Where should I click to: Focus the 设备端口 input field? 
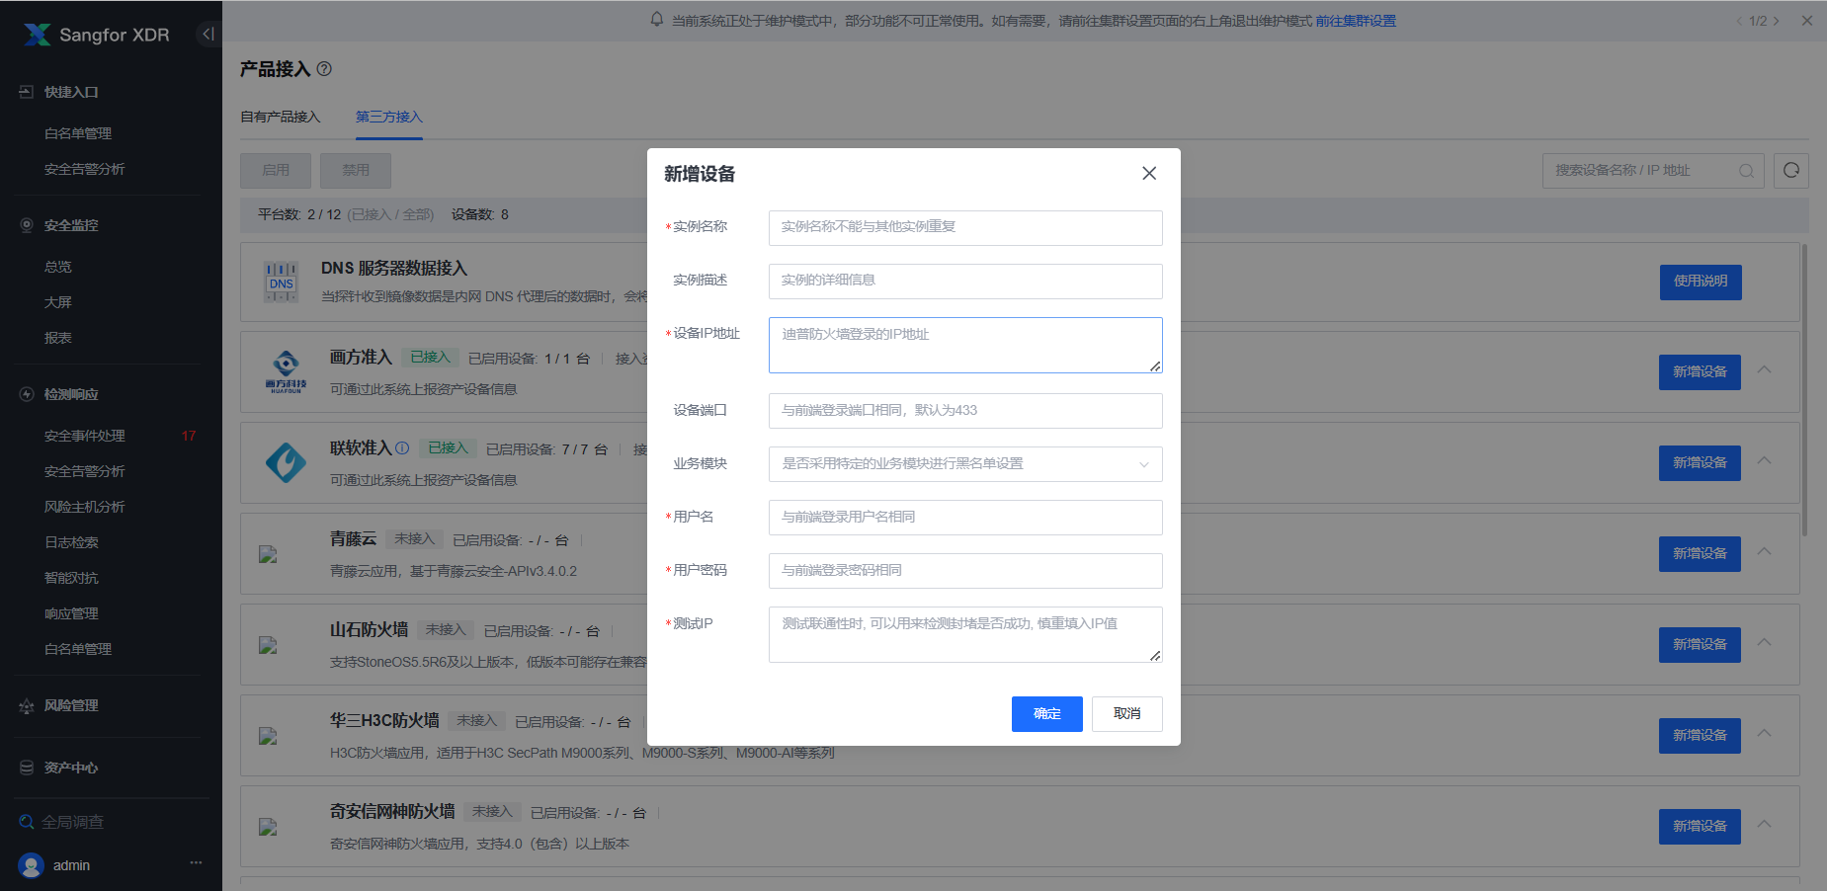[x=965, y=411]
